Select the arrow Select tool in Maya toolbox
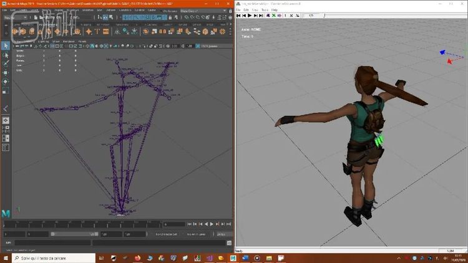Viewport: 468px width, 263px height. (x=6, y=45)
